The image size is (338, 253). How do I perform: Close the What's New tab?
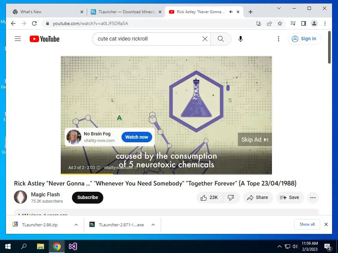coord(82,12)
